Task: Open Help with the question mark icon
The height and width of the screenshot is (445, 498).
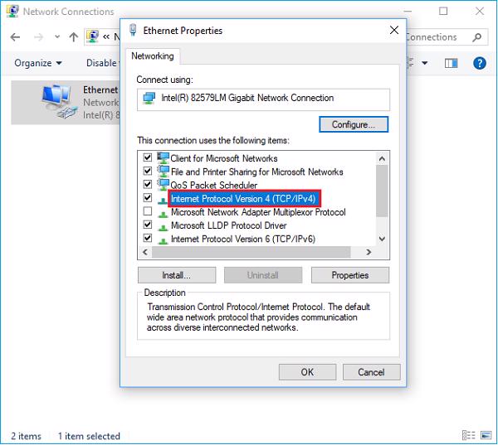Action: [x=479, y=63]
